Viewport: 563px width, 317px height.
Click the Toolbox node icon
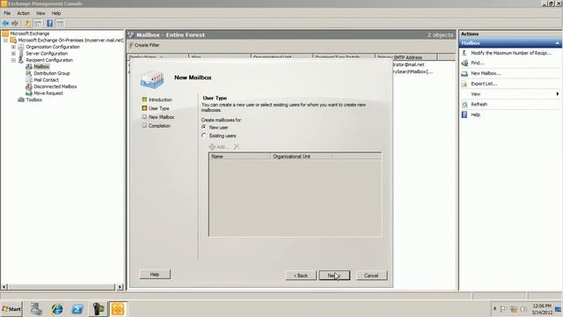click(x=21, y=100)
